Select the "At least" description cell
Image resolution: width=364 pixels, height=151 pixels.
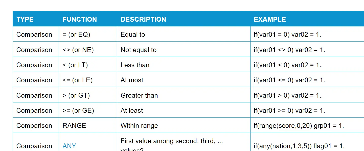[x=132, y=110]
